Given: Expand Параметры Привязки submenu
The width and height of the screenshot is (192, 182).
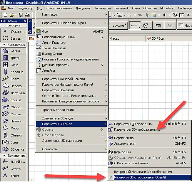Looking at the screenshot, I should (72, 90).
